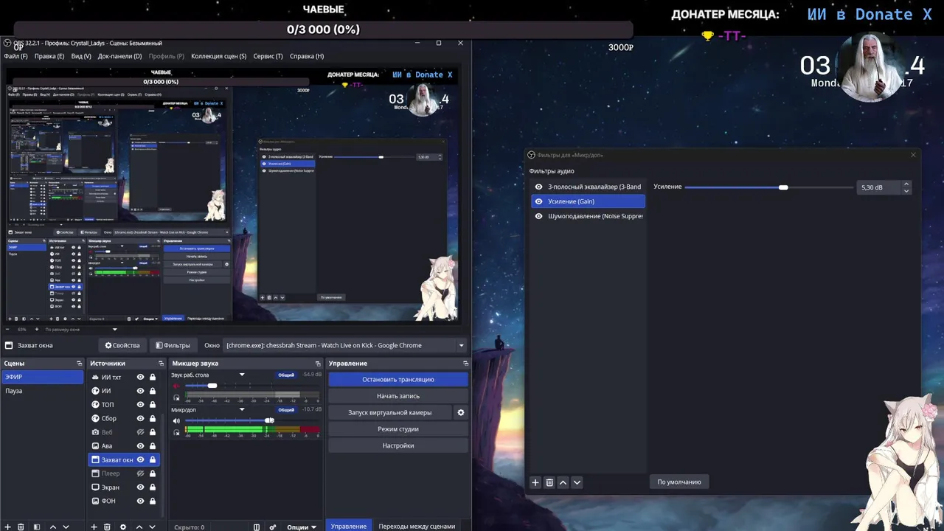The image size is (944, 531).
Task: Enable Режим студии
Action: click(x=398, y=429)
